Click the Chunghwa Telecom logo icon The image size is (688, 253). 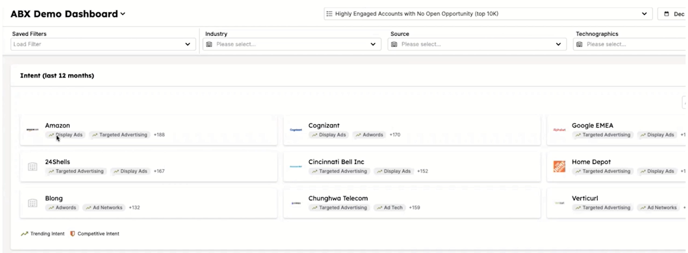(296, 203)
